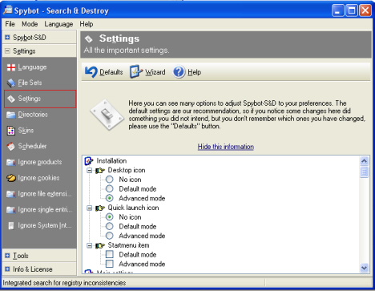Expand the Tools sidebar section
This screenshot has height=291, width=375.
[x=7, y=256]
